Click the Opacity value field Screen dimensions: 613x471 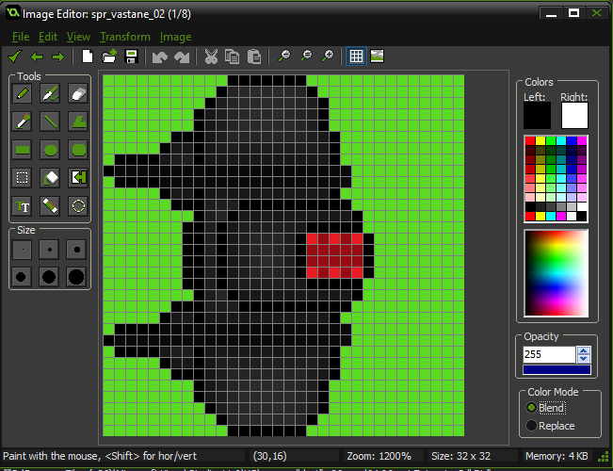click(549, 354)
